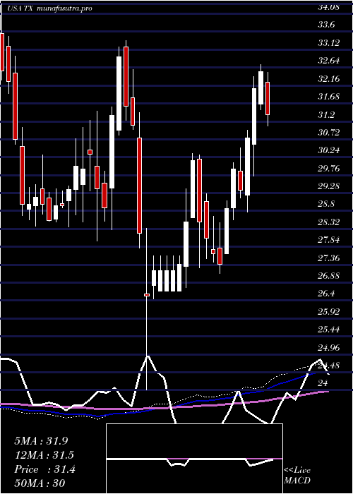Select the 33.6 price axis label

coord(326,25)
